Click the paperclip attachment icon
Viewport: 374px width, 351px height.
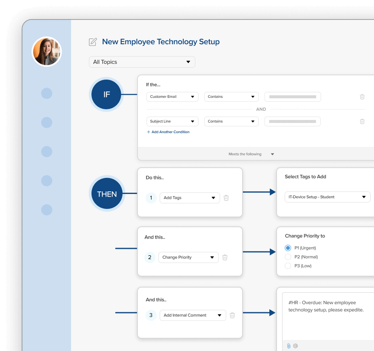click(288, 346)
